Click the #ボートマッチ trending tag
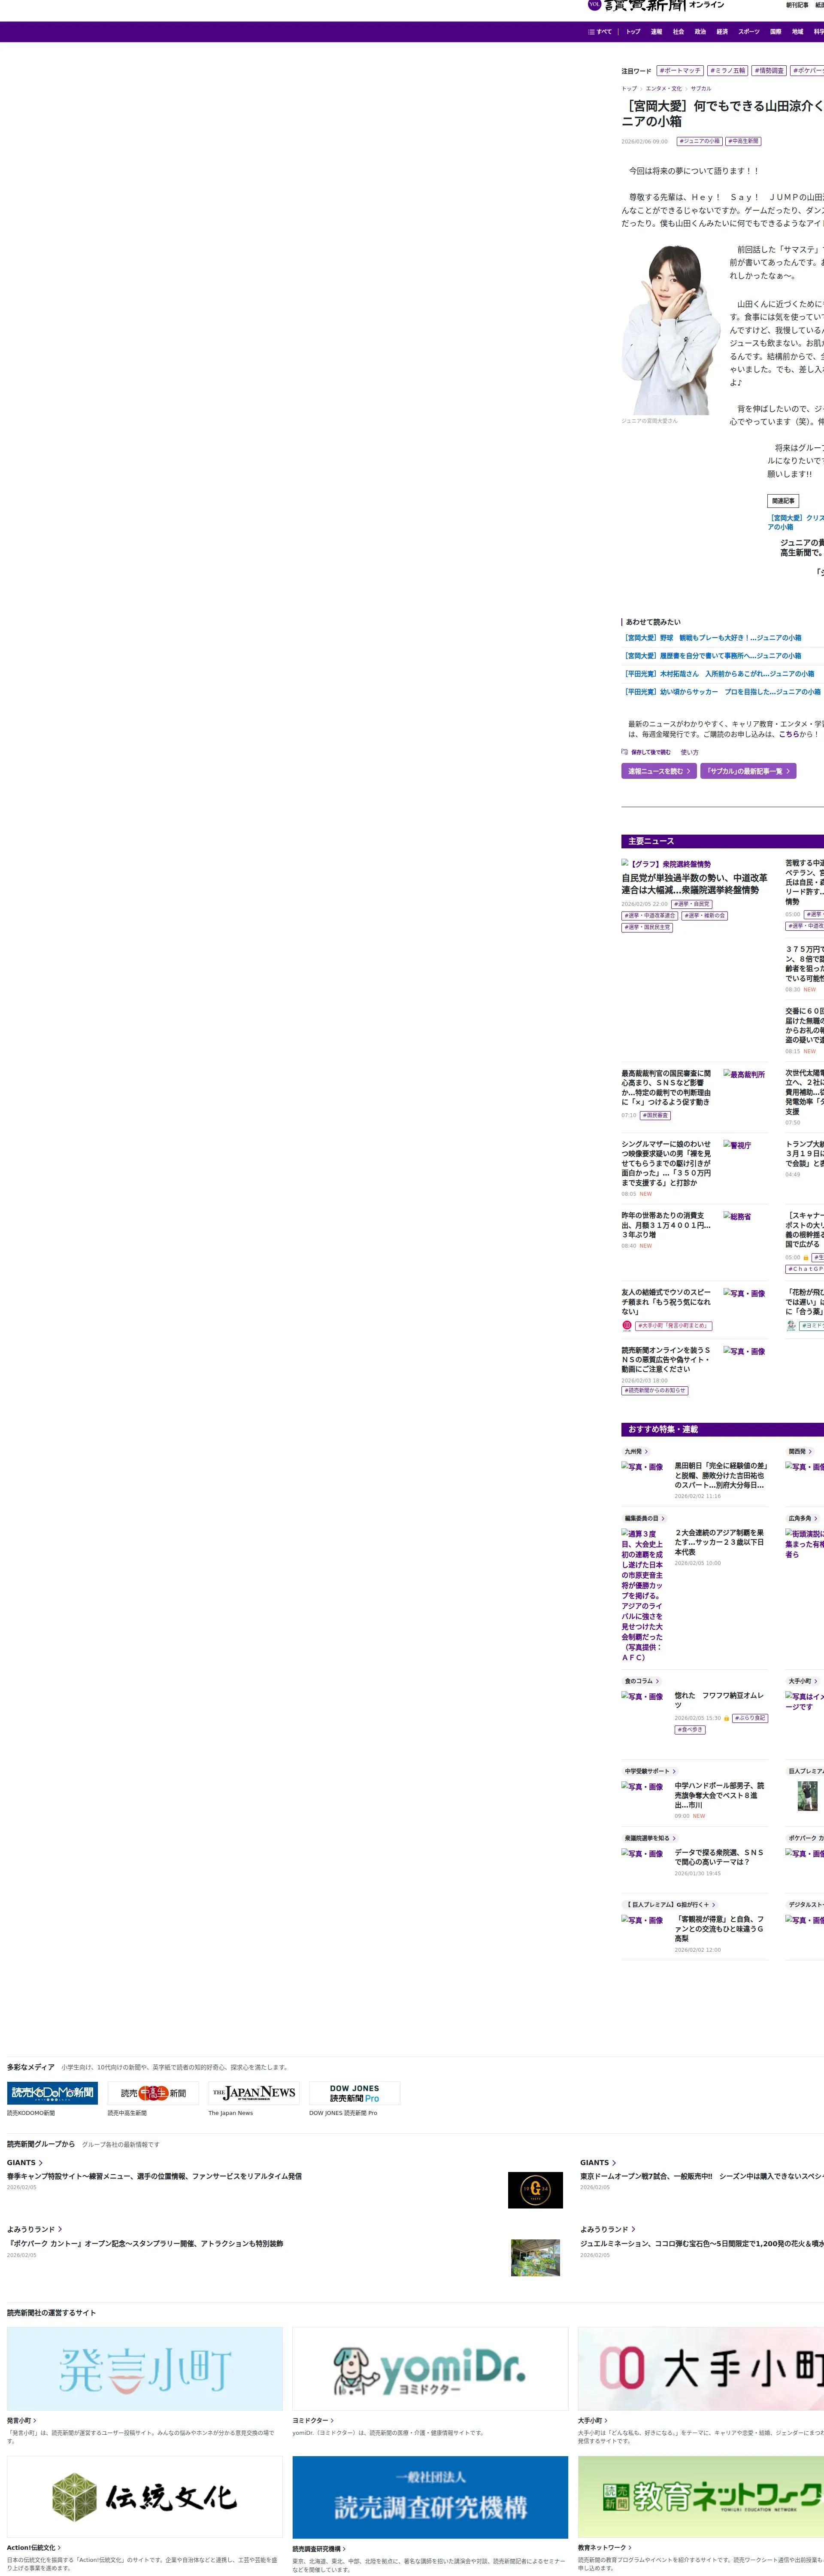The image size is (824, 2576). pos(680,71)
